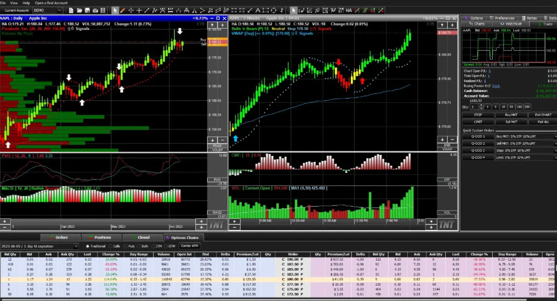The image size is (557, 301).
Task: Select the arrow pointer tool in the toolbar
Action: point(115,11)
